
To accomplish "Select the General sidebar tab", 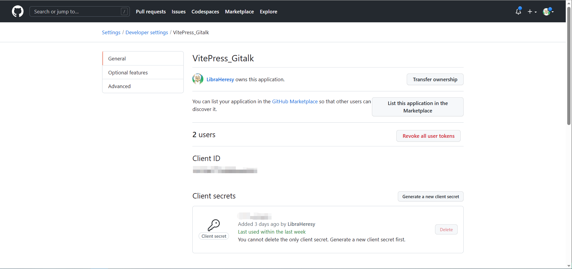I will (x=143, y=59).
